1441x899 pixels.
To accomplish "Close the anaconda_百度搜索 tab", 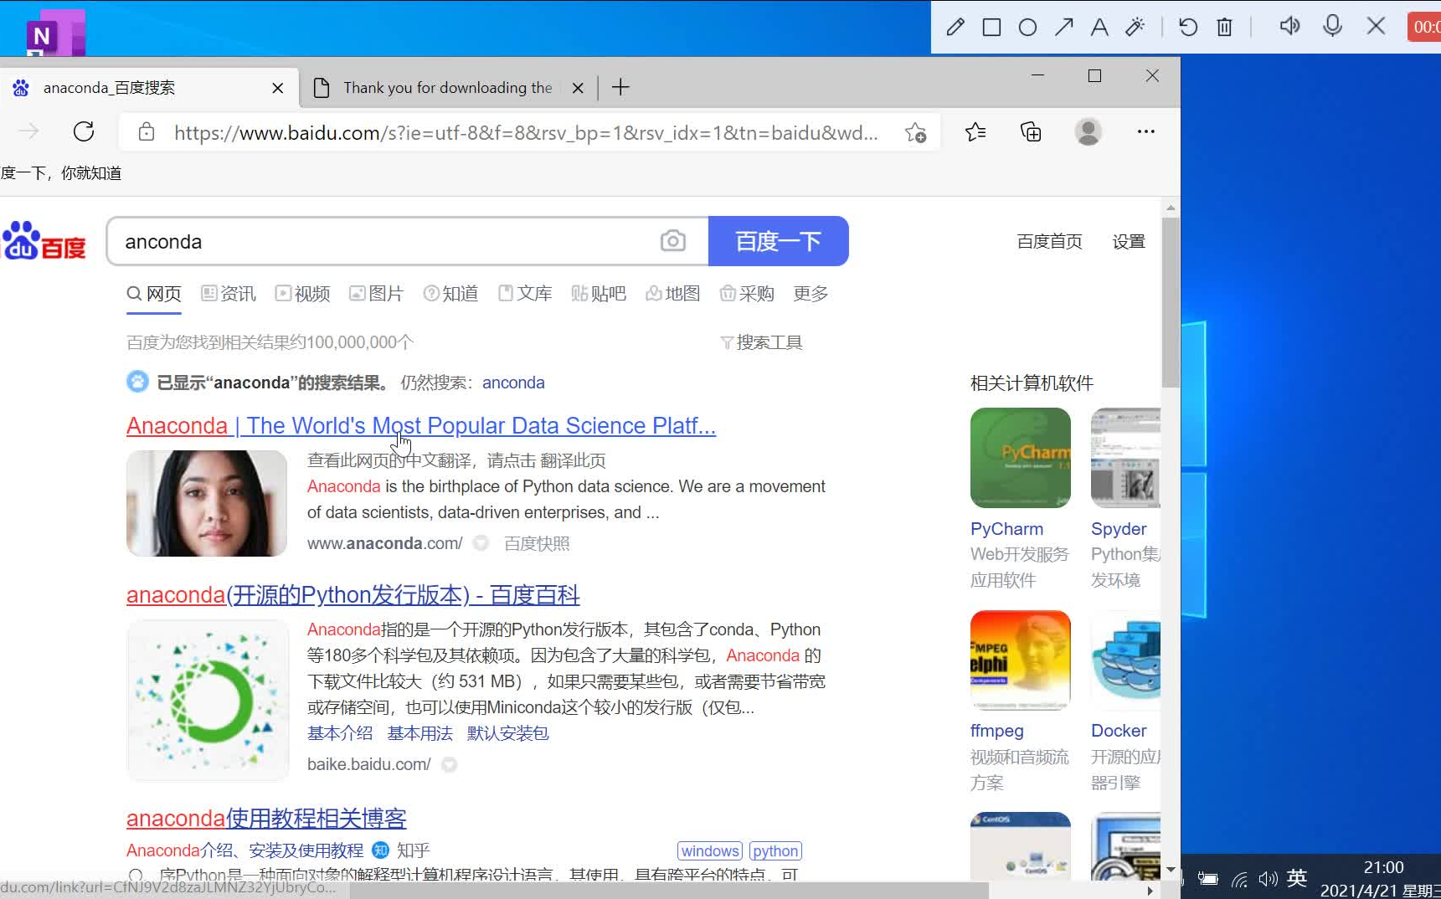I will click(278, 88).
